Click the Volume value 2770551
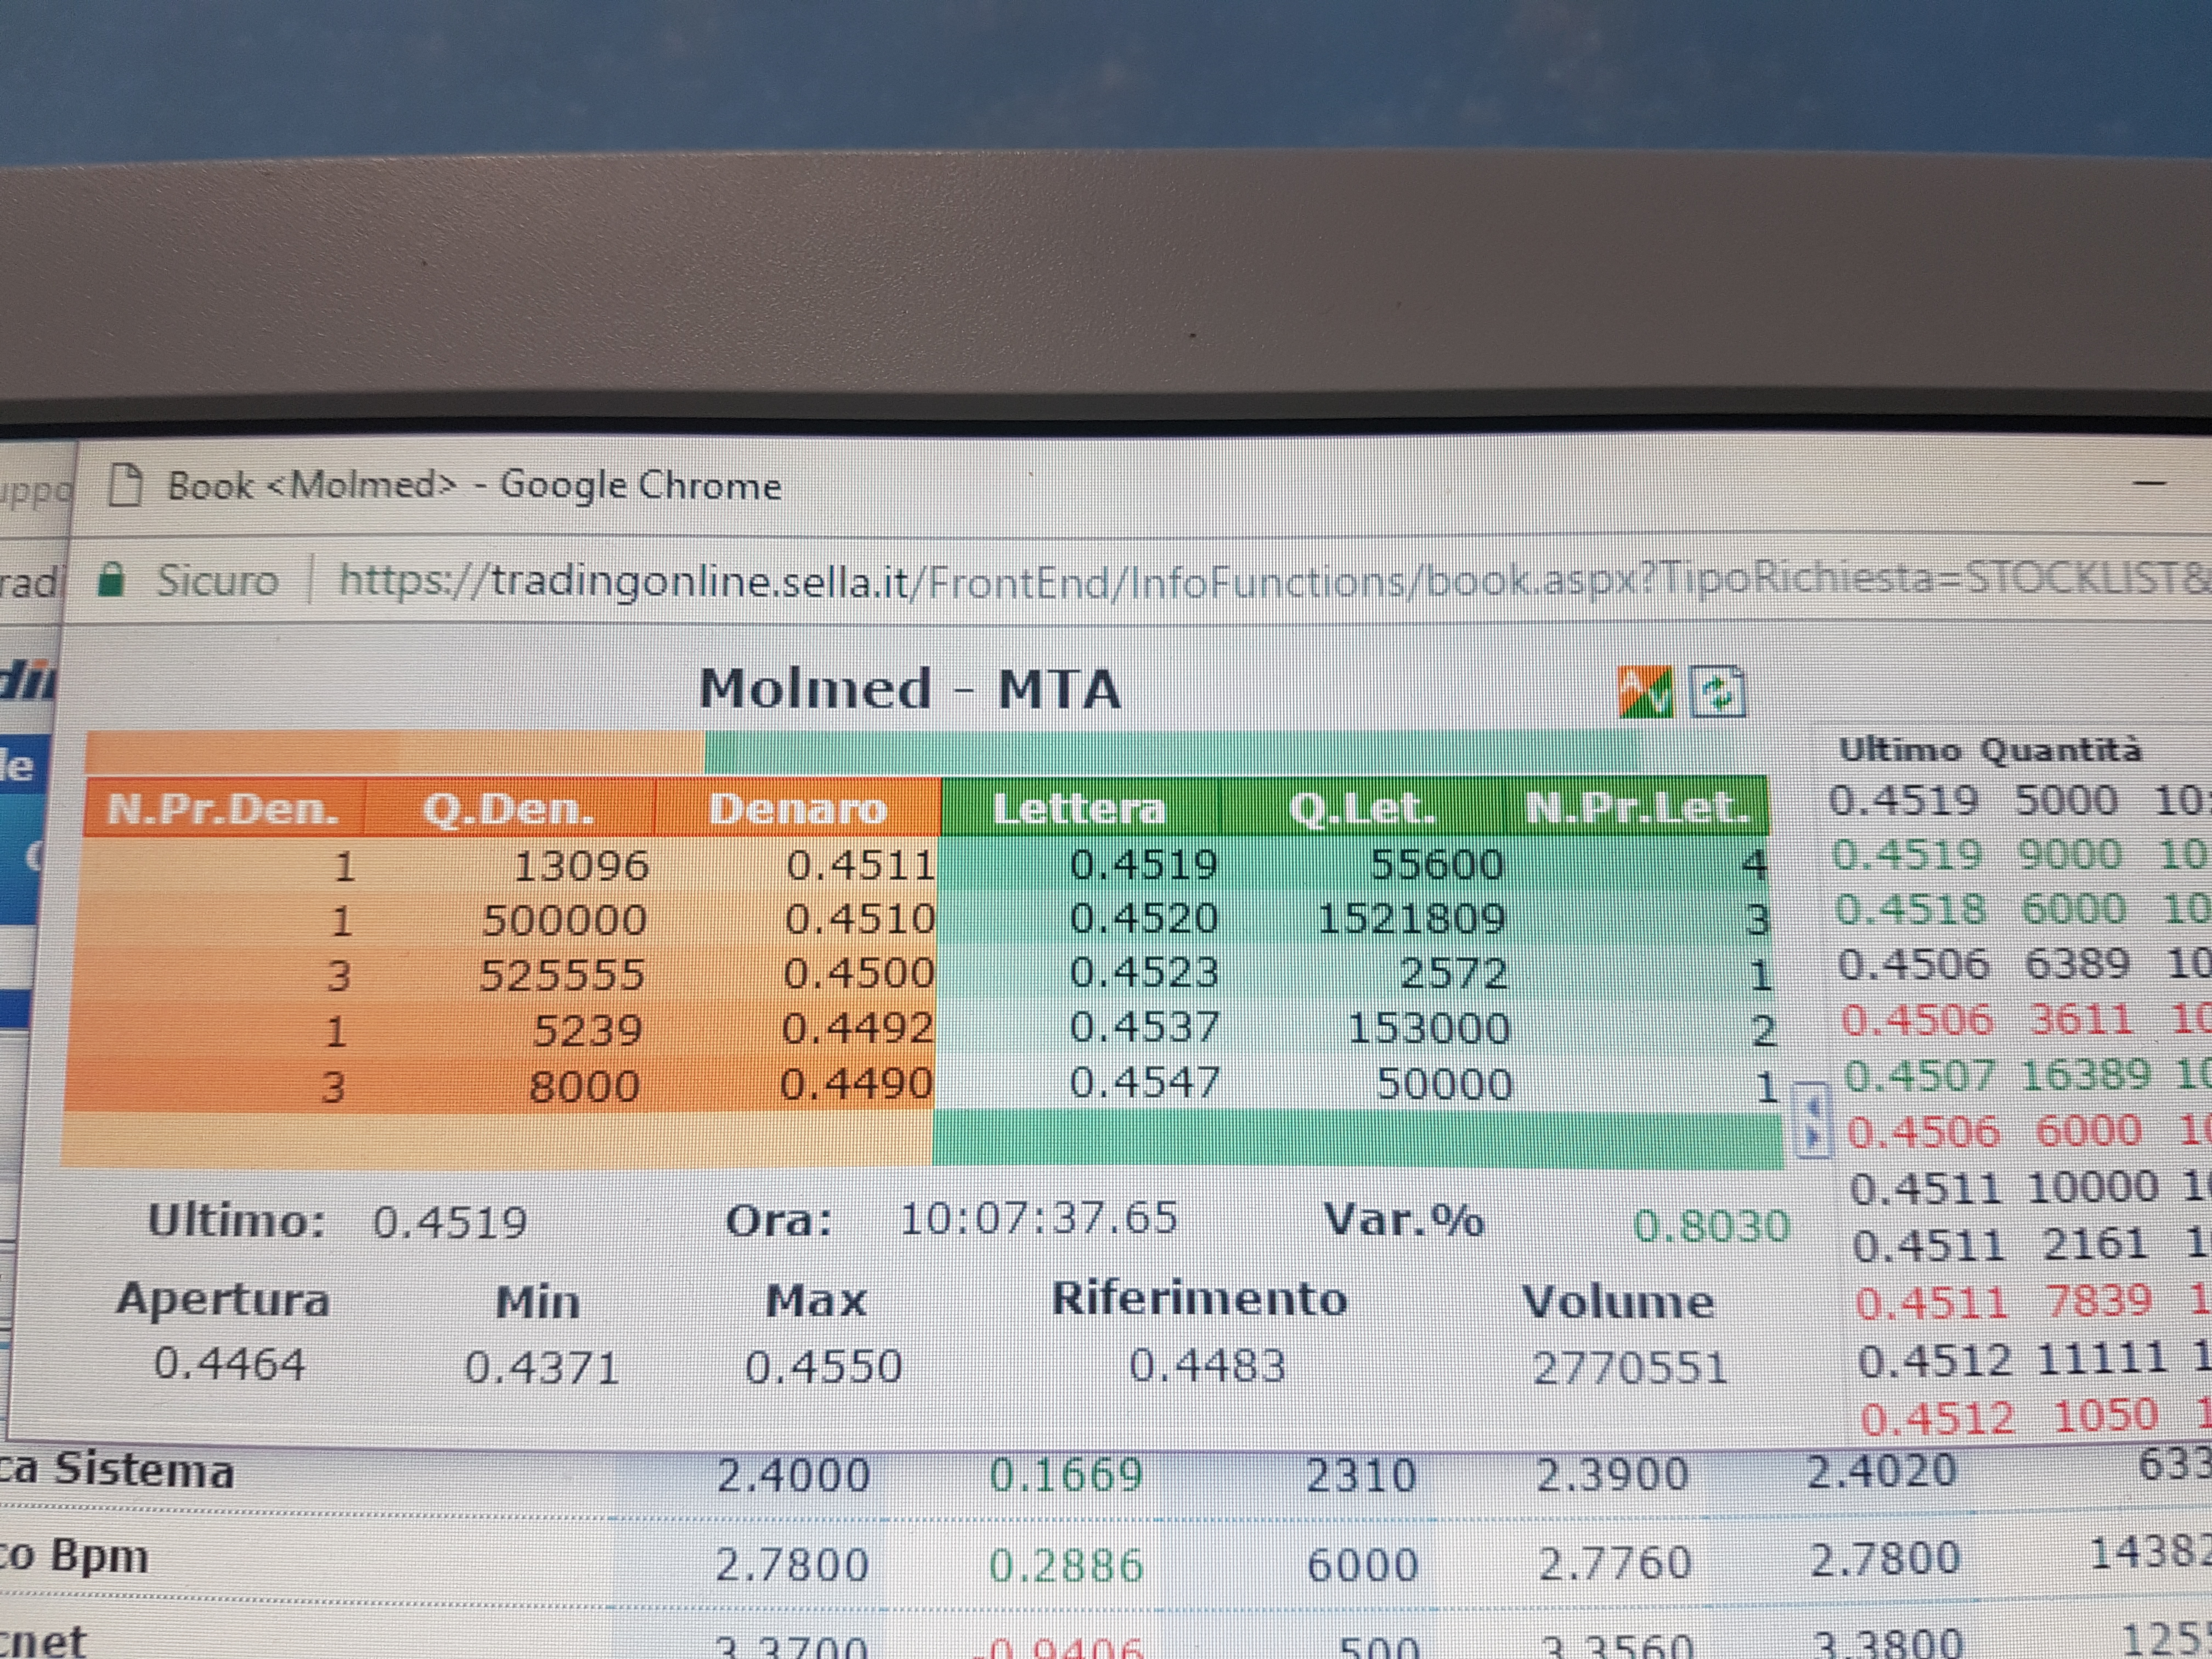Image resolution: width=2212 pixels, height=1659 pixels. (x=1630, y=1369)
